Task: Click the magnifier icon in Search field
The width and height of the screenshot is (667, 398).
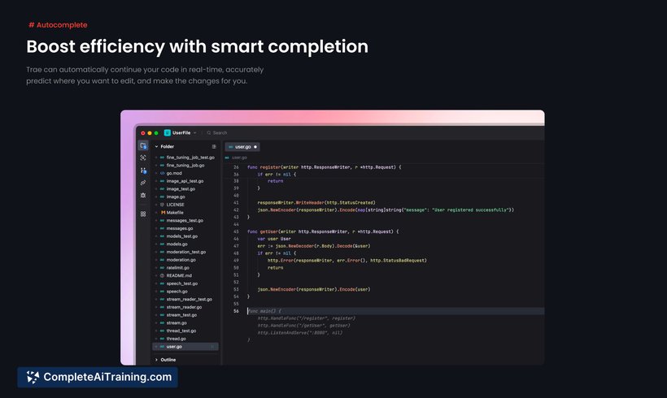Action: click(209, 133)
